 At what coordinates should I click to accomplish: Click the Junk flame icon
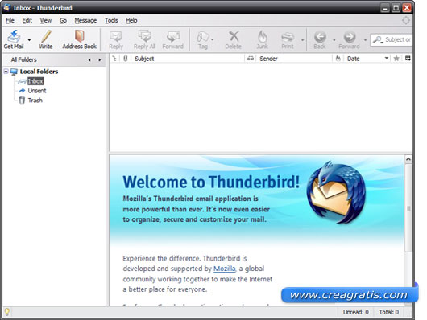click(x=263, y=37)
